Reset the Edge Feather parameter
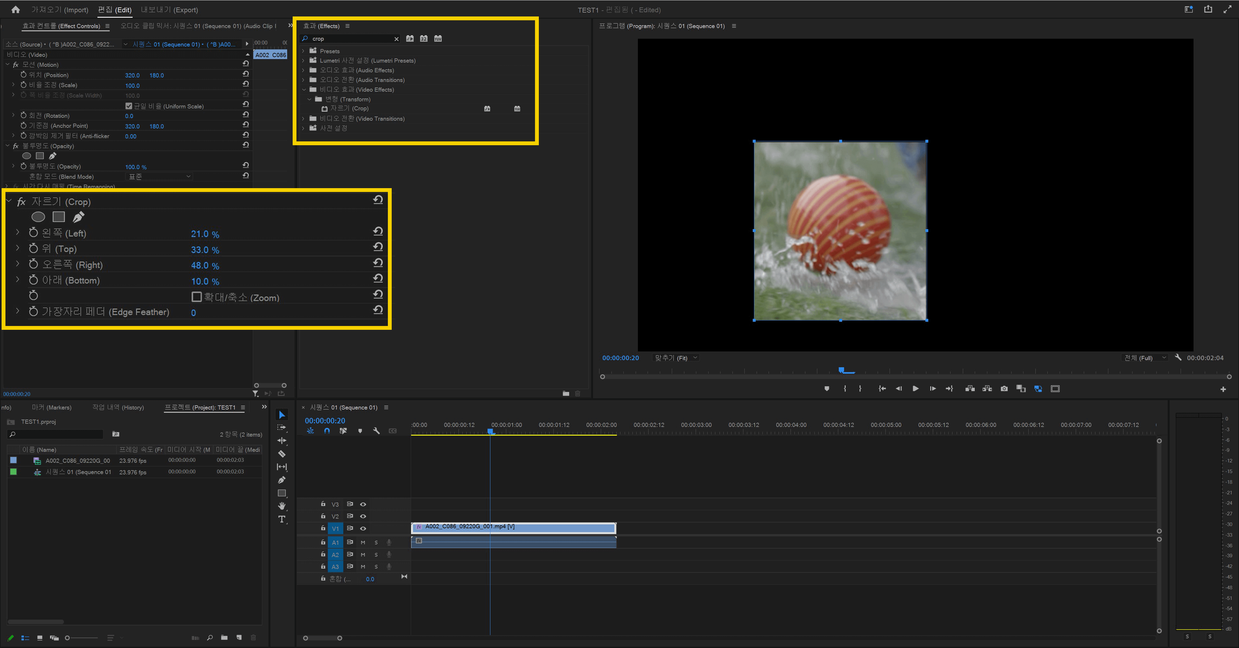Image resolution: width=1239 pixels, height=648 pixels. coord(378,310)
